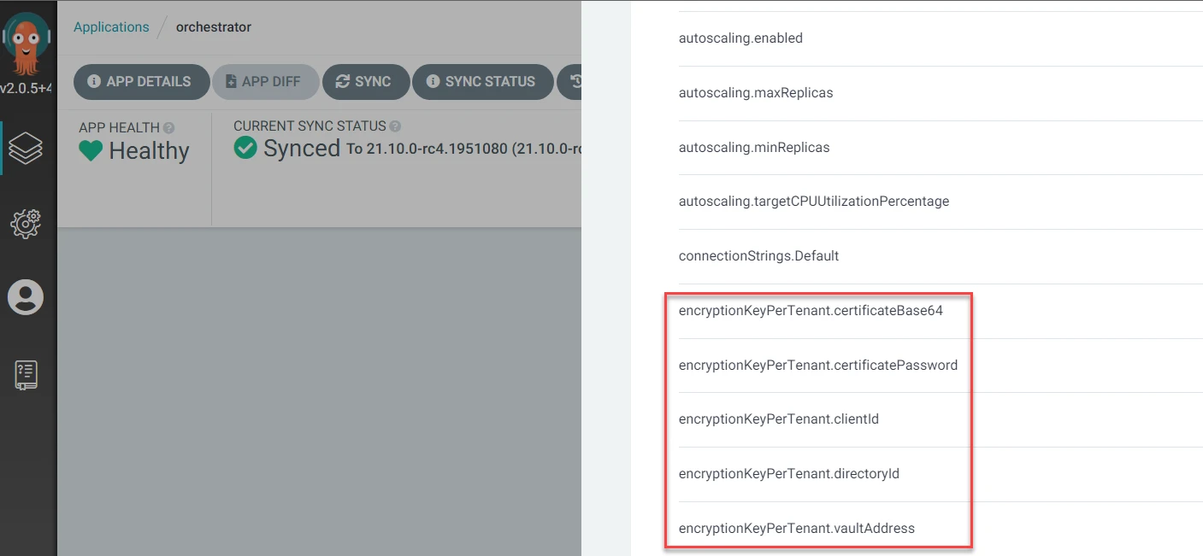Select the autoscaling.maxReplicas parameter row

coord(941,93)
